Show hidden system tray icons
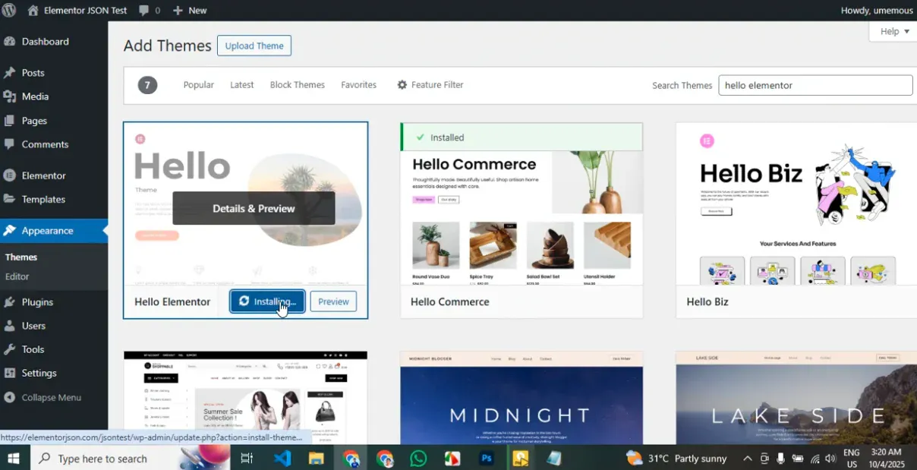Image resolution: width=917 pixels, height=470 pixels. (x=747, y=458)
